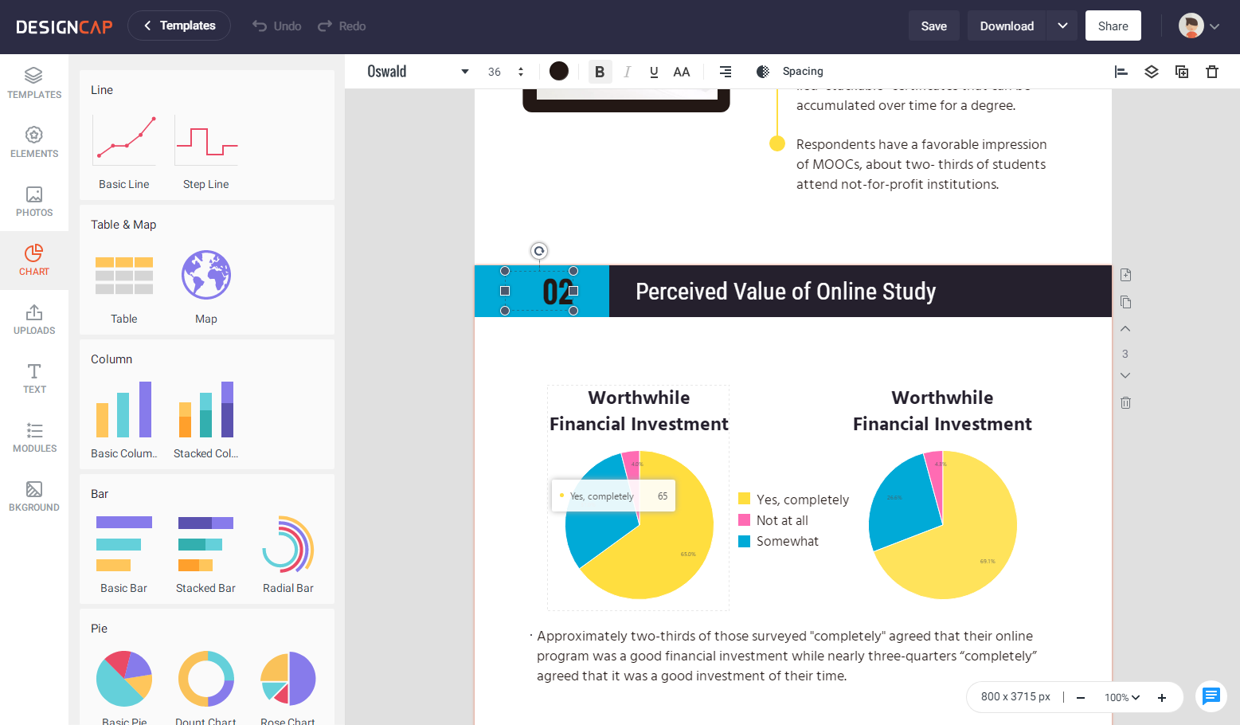This screenshot has width=1240, height=725.
Task: Expand the Download options arrow
Action: 1062,25
